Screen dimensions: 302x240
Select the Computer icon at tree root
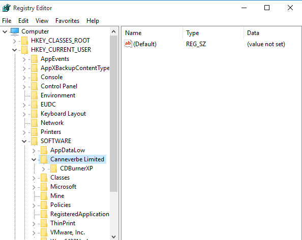click(x=15, y=31)
